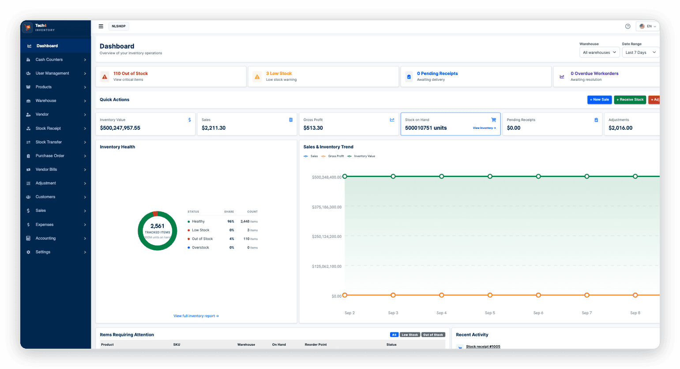
Task: Open the help question mark icon
Action: point(627,26)
